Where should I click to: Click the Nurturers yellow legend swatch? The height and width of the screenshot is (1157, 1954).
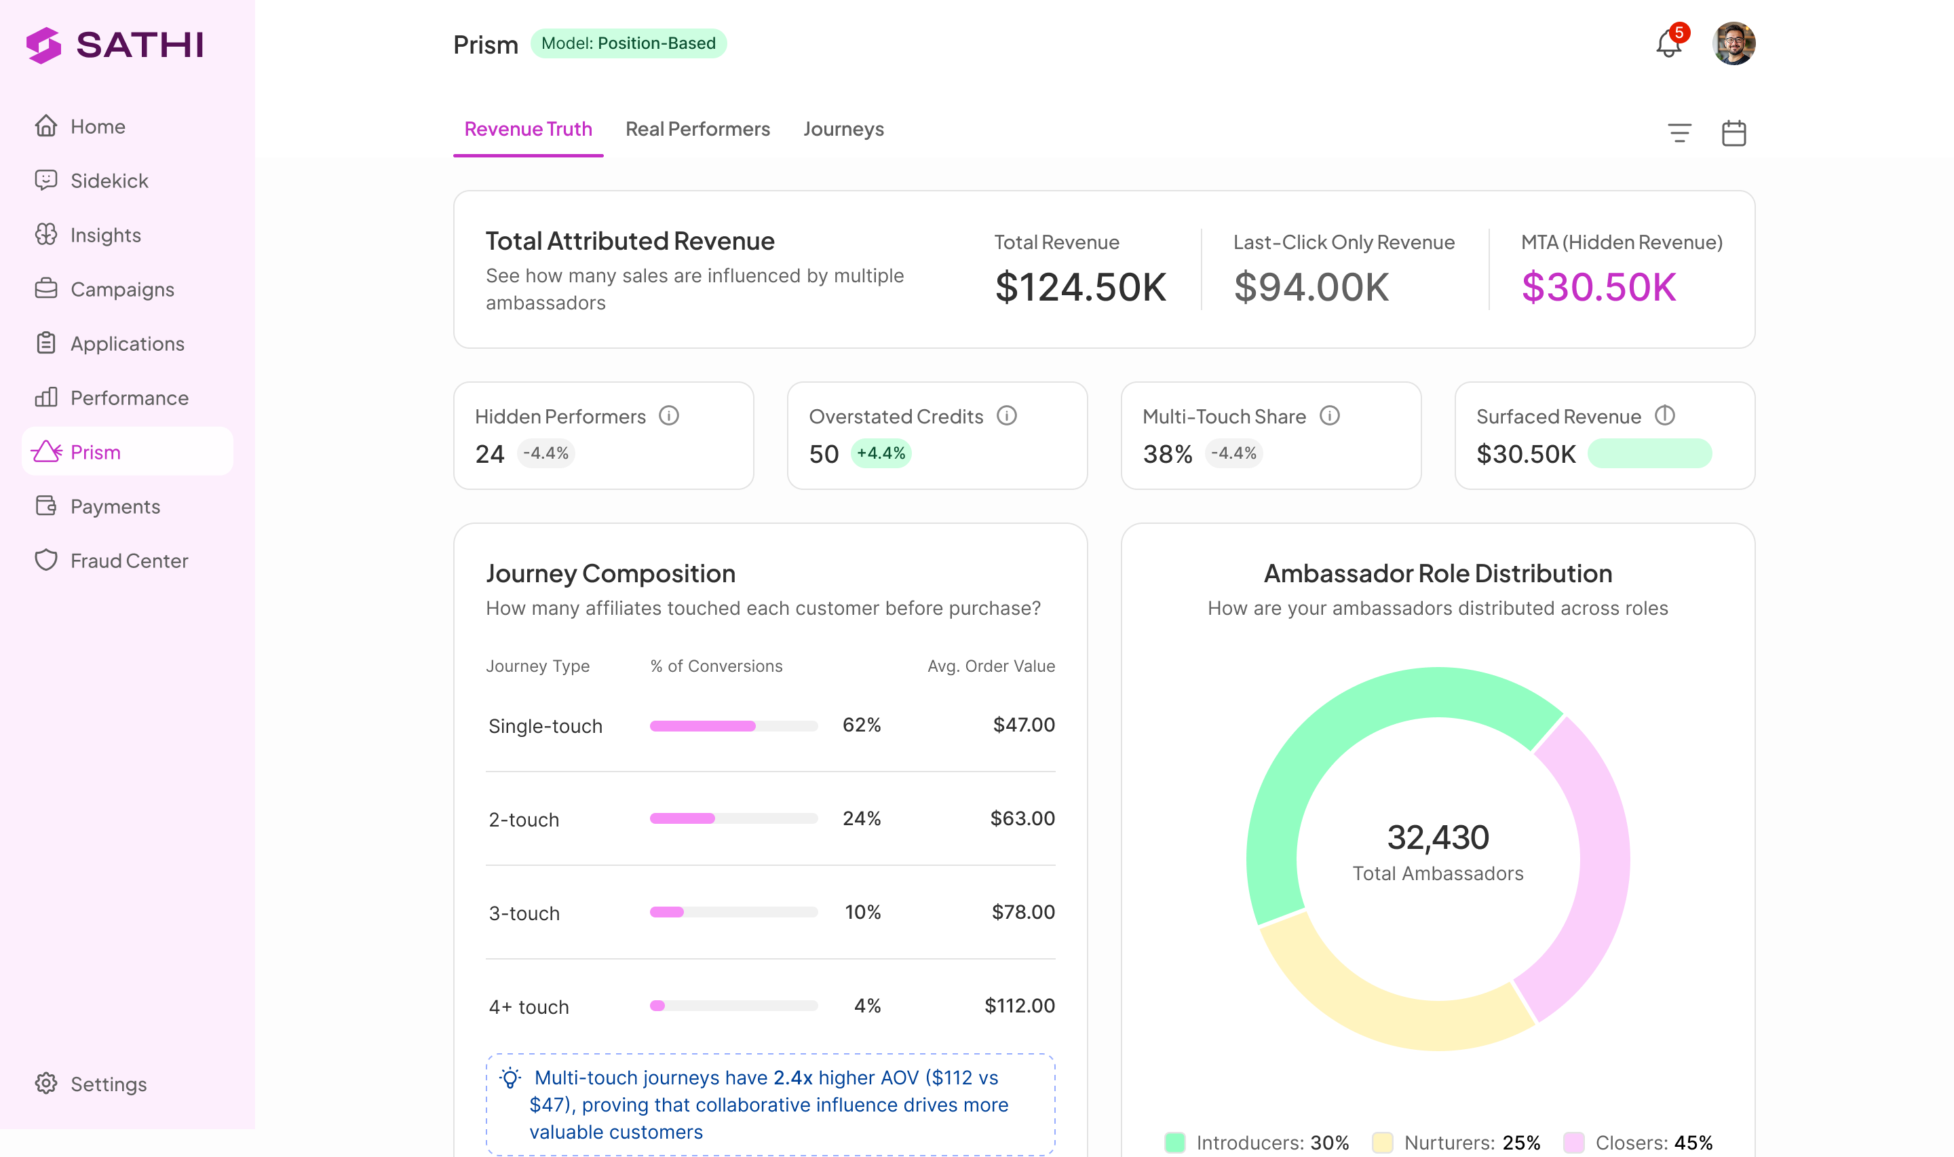(x=1382, y=1142)
